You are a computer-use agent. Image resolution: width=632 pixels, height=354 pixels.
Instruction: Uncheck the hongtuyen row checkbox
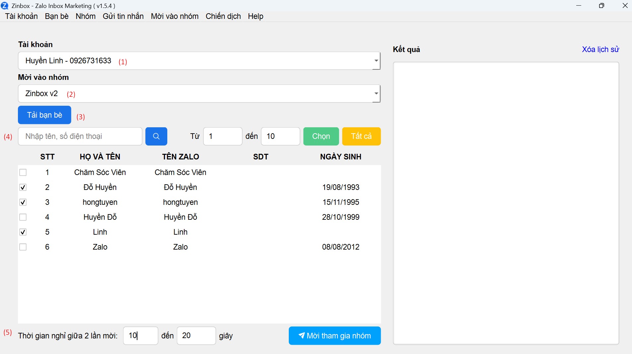tap(23, 202)
